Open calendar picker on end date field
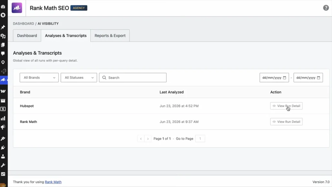332x187 pixels. [x=318, y=78]
